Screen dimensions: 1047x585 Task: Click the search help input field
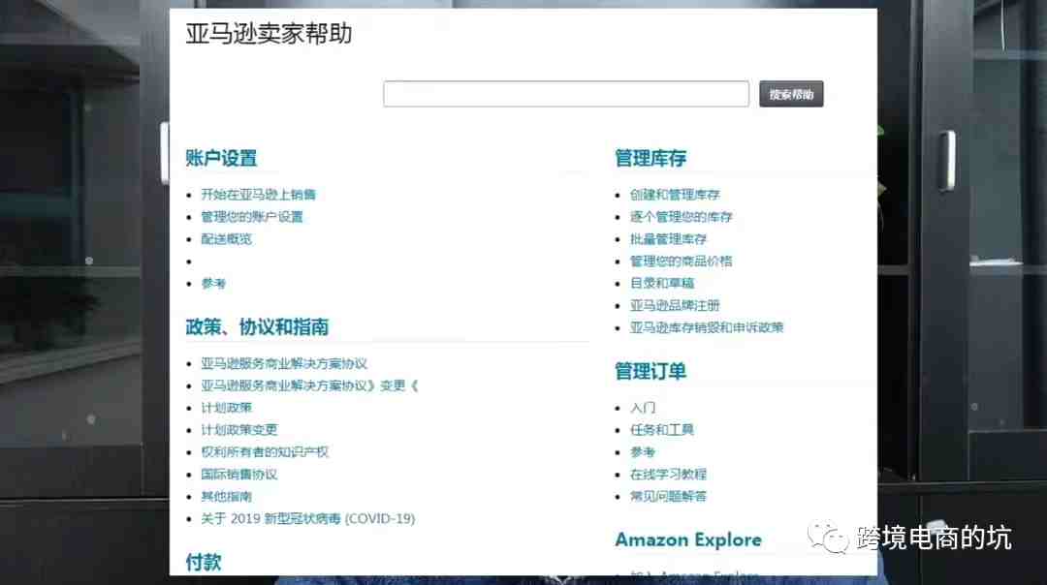pos(566,94)
